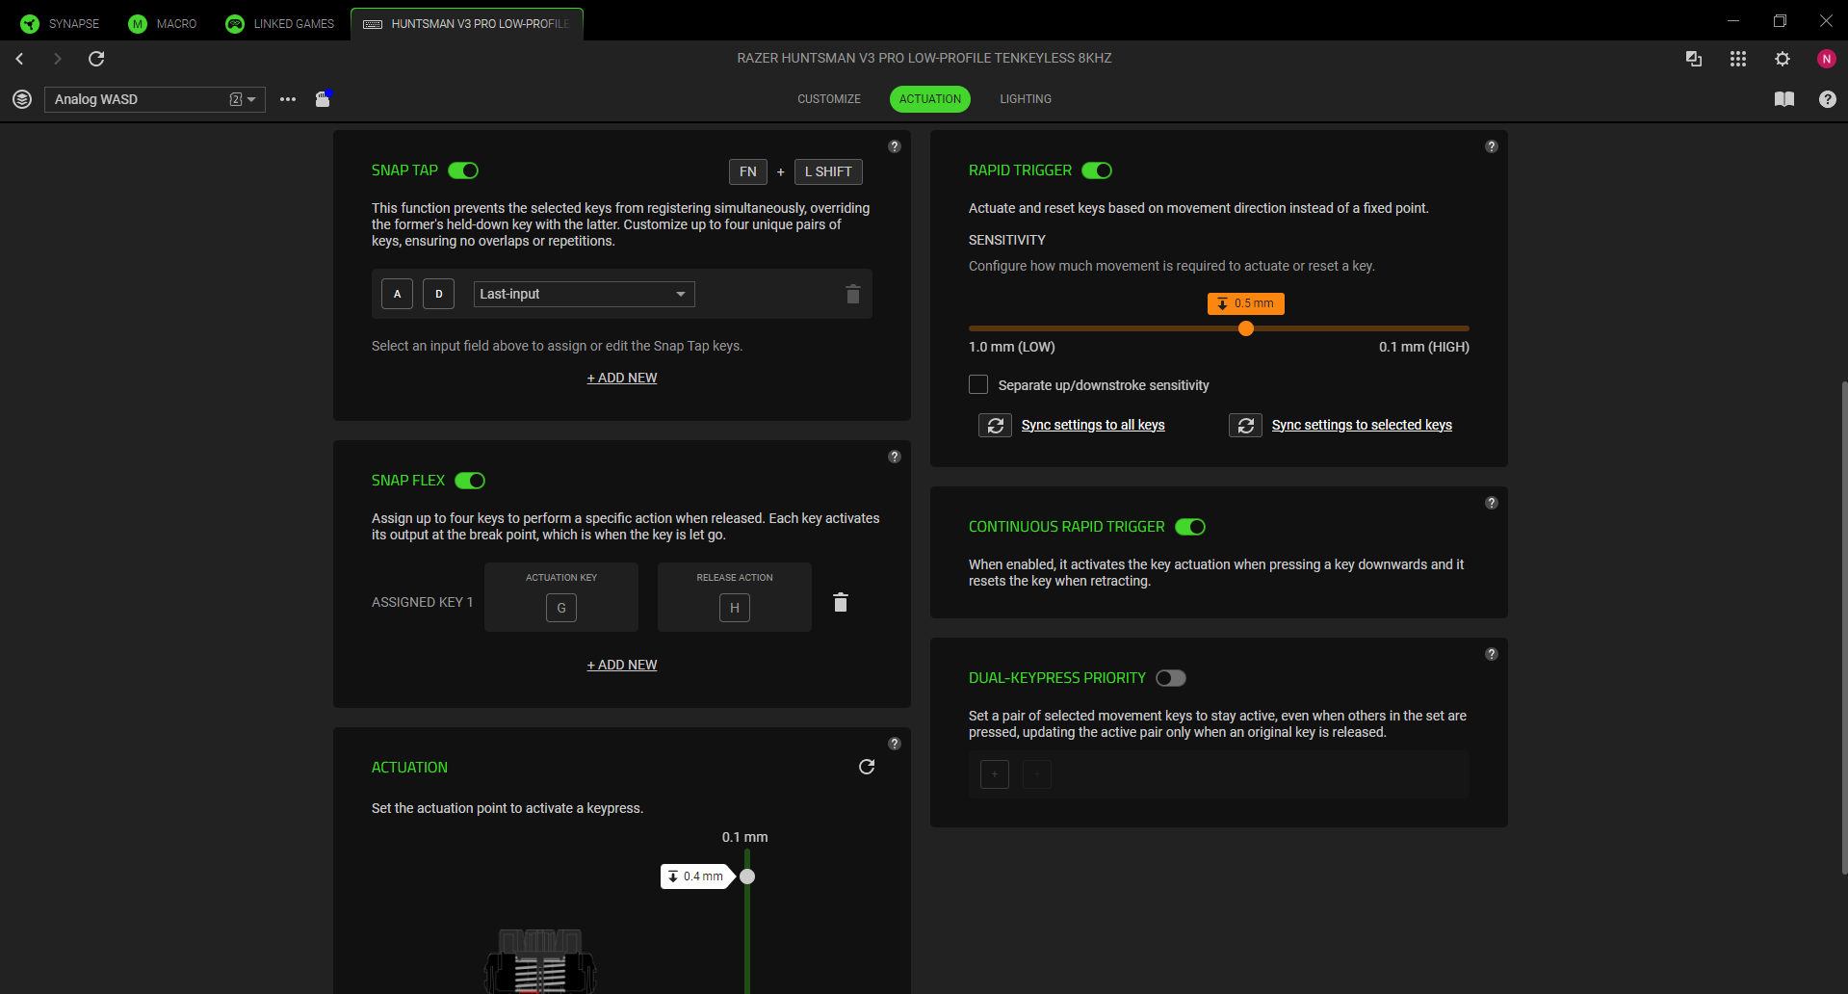Click the forward navigation arrow
The height and width of the screenshot is (994, 1848).
click(58, 59)
